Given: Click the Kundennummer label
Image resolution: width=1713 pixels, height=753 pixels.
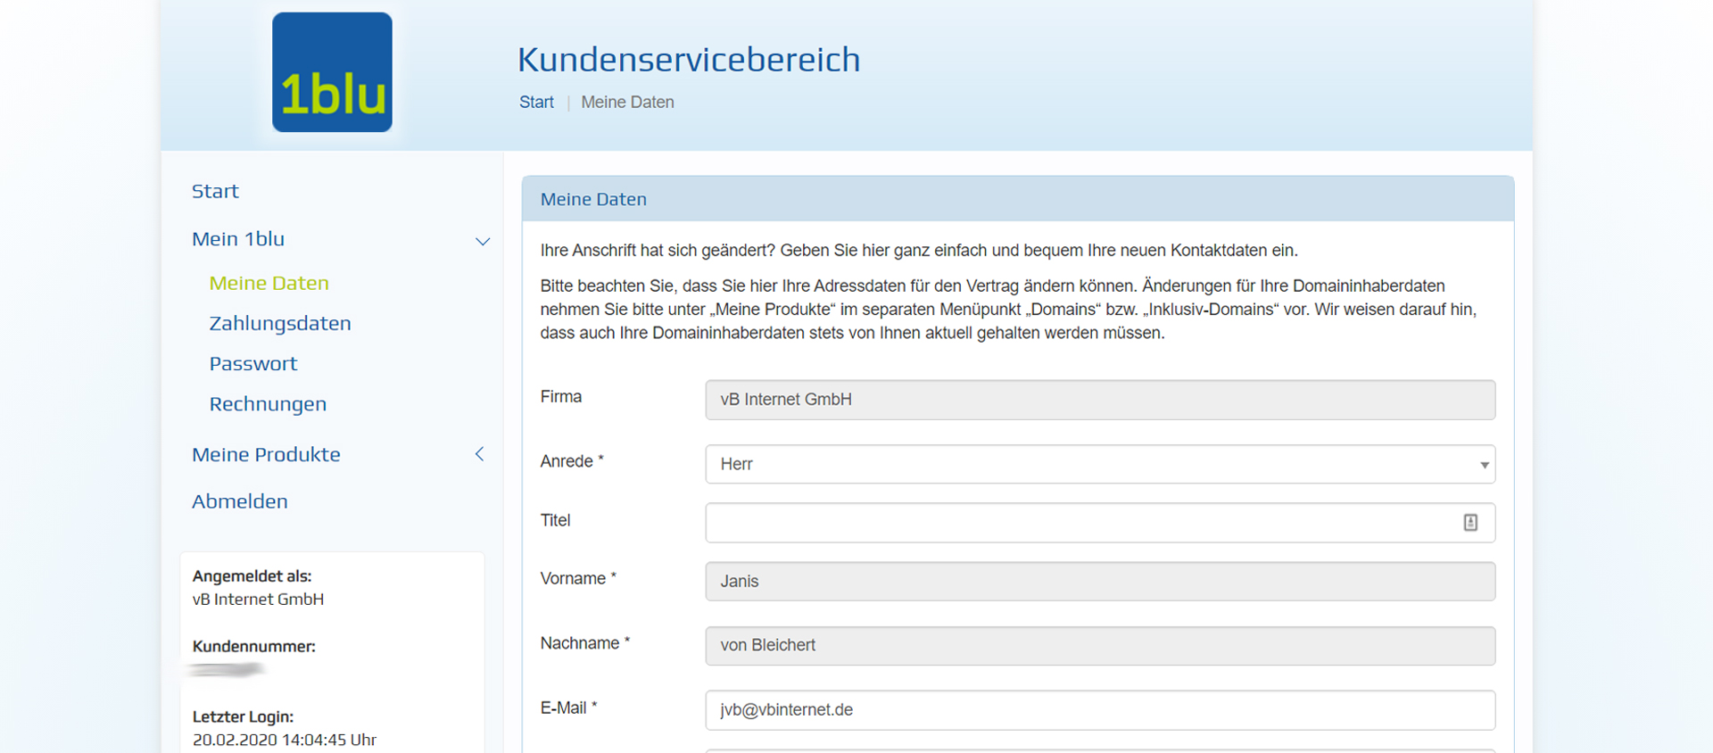Looking at the screenshot, I should point(254,647).
